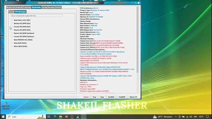
Task: Click the Hardware information... line
Action: 89,80
